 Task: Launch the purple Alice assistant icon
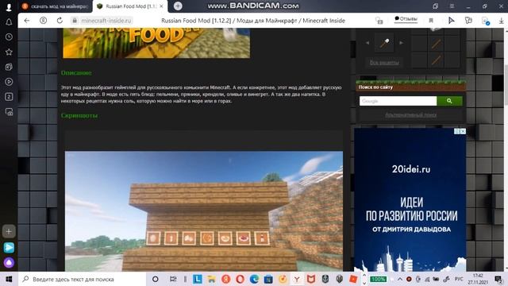tap(9, 262)
